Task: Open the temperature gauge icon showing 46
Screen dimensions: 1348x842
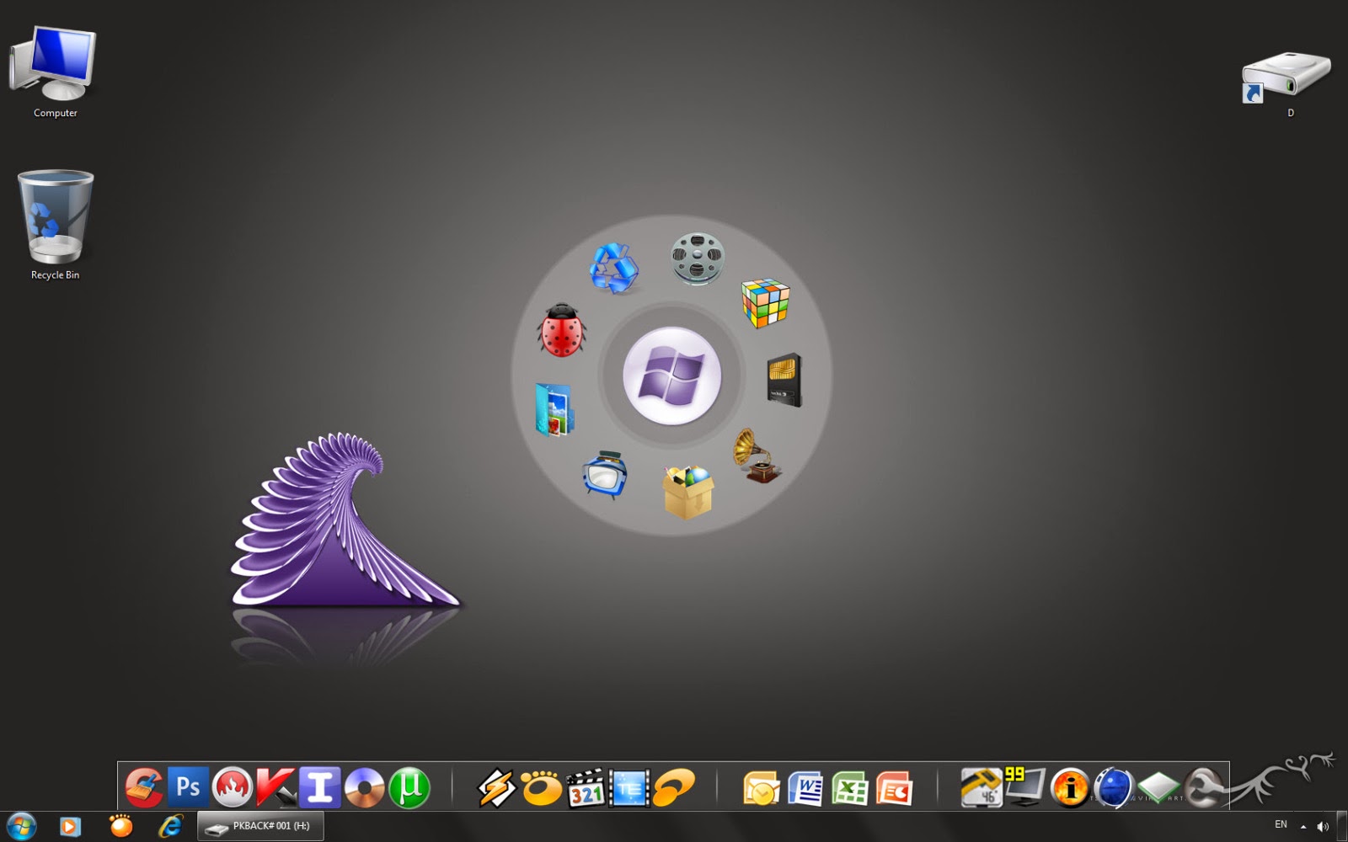Action: pyautogui.click(x=982, y=788)
